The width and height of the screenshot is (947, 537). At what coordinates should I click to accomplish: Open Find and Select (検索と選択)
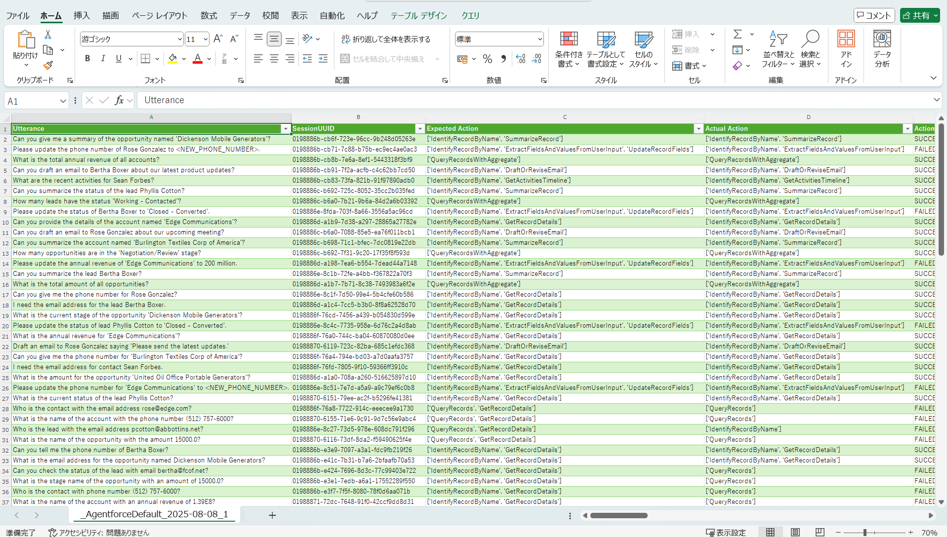810,49
